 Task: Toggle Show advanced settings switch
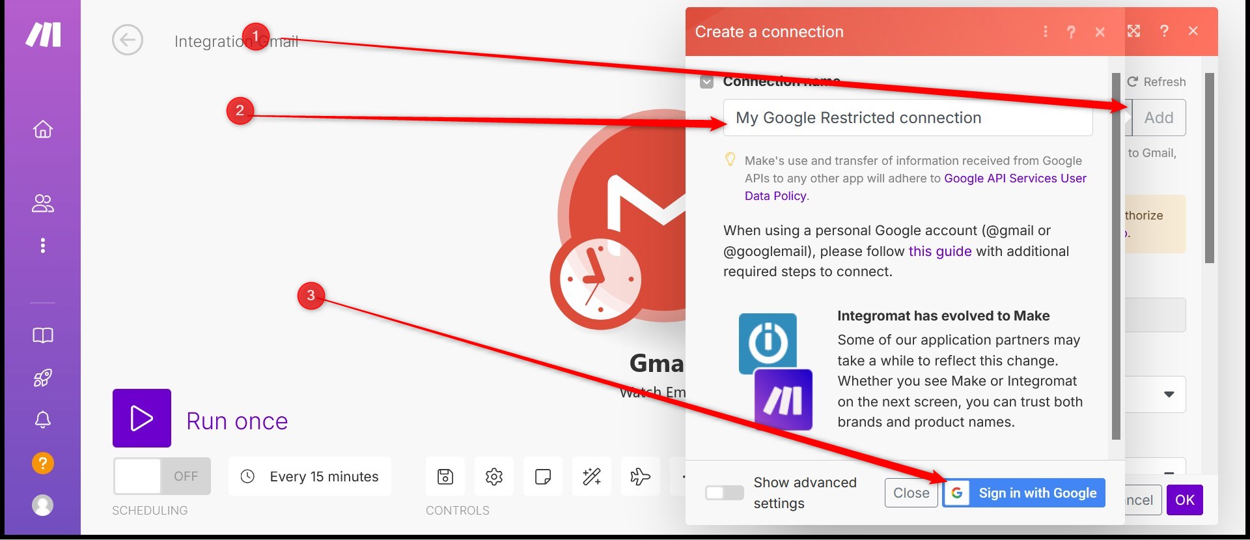pos(725,493)
